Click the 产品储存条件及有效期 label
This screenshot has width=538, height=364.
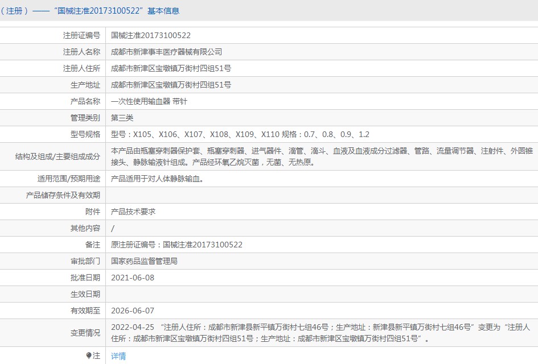(x=63, y=196)
